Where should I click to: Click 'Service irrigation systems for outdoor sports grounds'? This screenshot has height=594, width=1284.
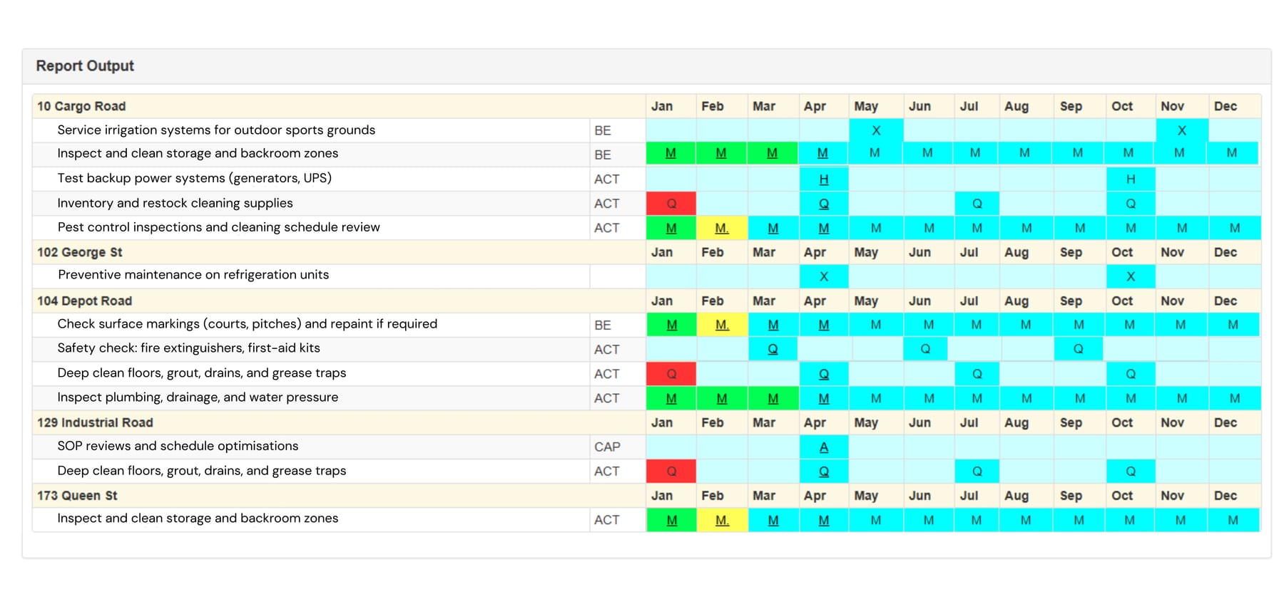(x=216, y=130)
